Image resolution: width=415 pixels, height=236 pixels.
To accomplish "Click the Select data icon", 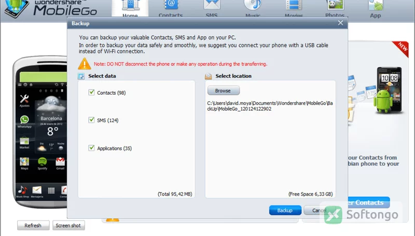I will click(81, 76).
